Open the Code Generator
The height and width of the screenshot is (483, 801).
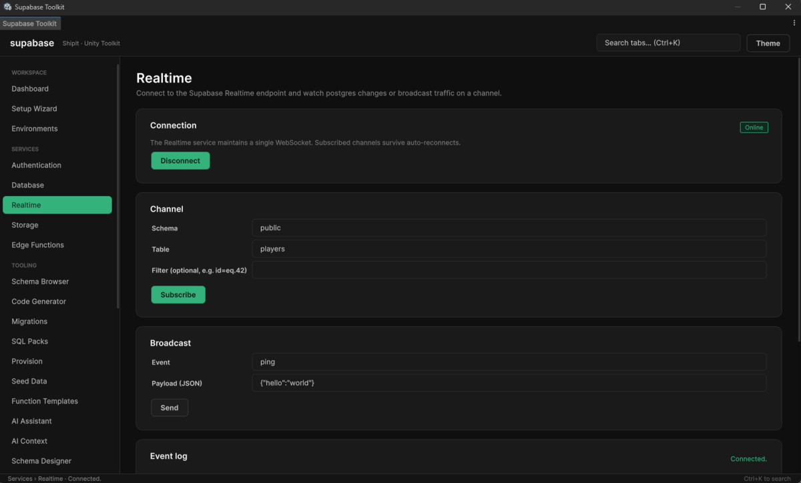[57, 302]
